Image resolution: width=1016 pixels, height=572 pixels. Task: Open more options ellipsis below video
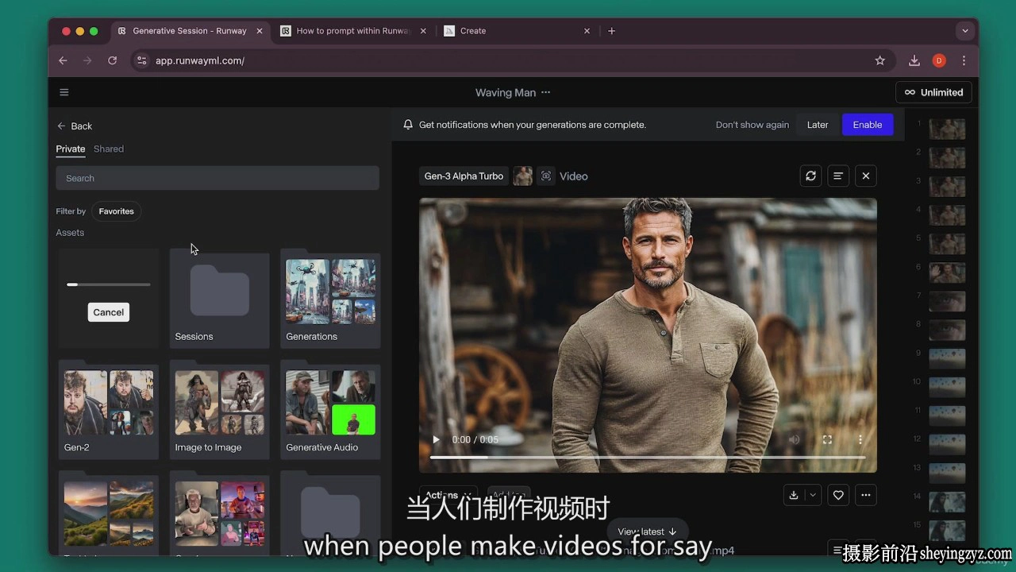[x=866, y=495]
